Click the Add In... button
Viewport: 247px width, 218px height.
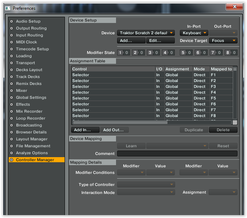point(85,130)
